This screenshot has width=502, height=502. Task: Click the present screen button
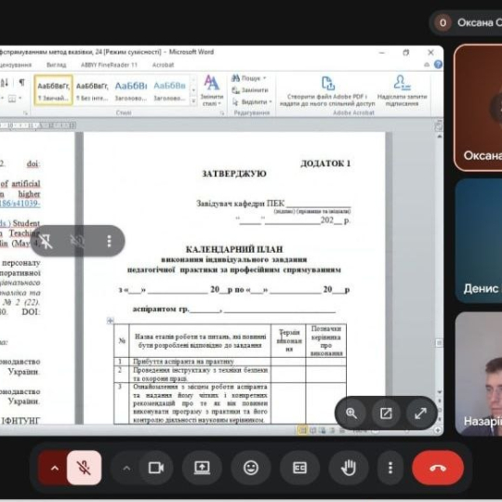202,468
